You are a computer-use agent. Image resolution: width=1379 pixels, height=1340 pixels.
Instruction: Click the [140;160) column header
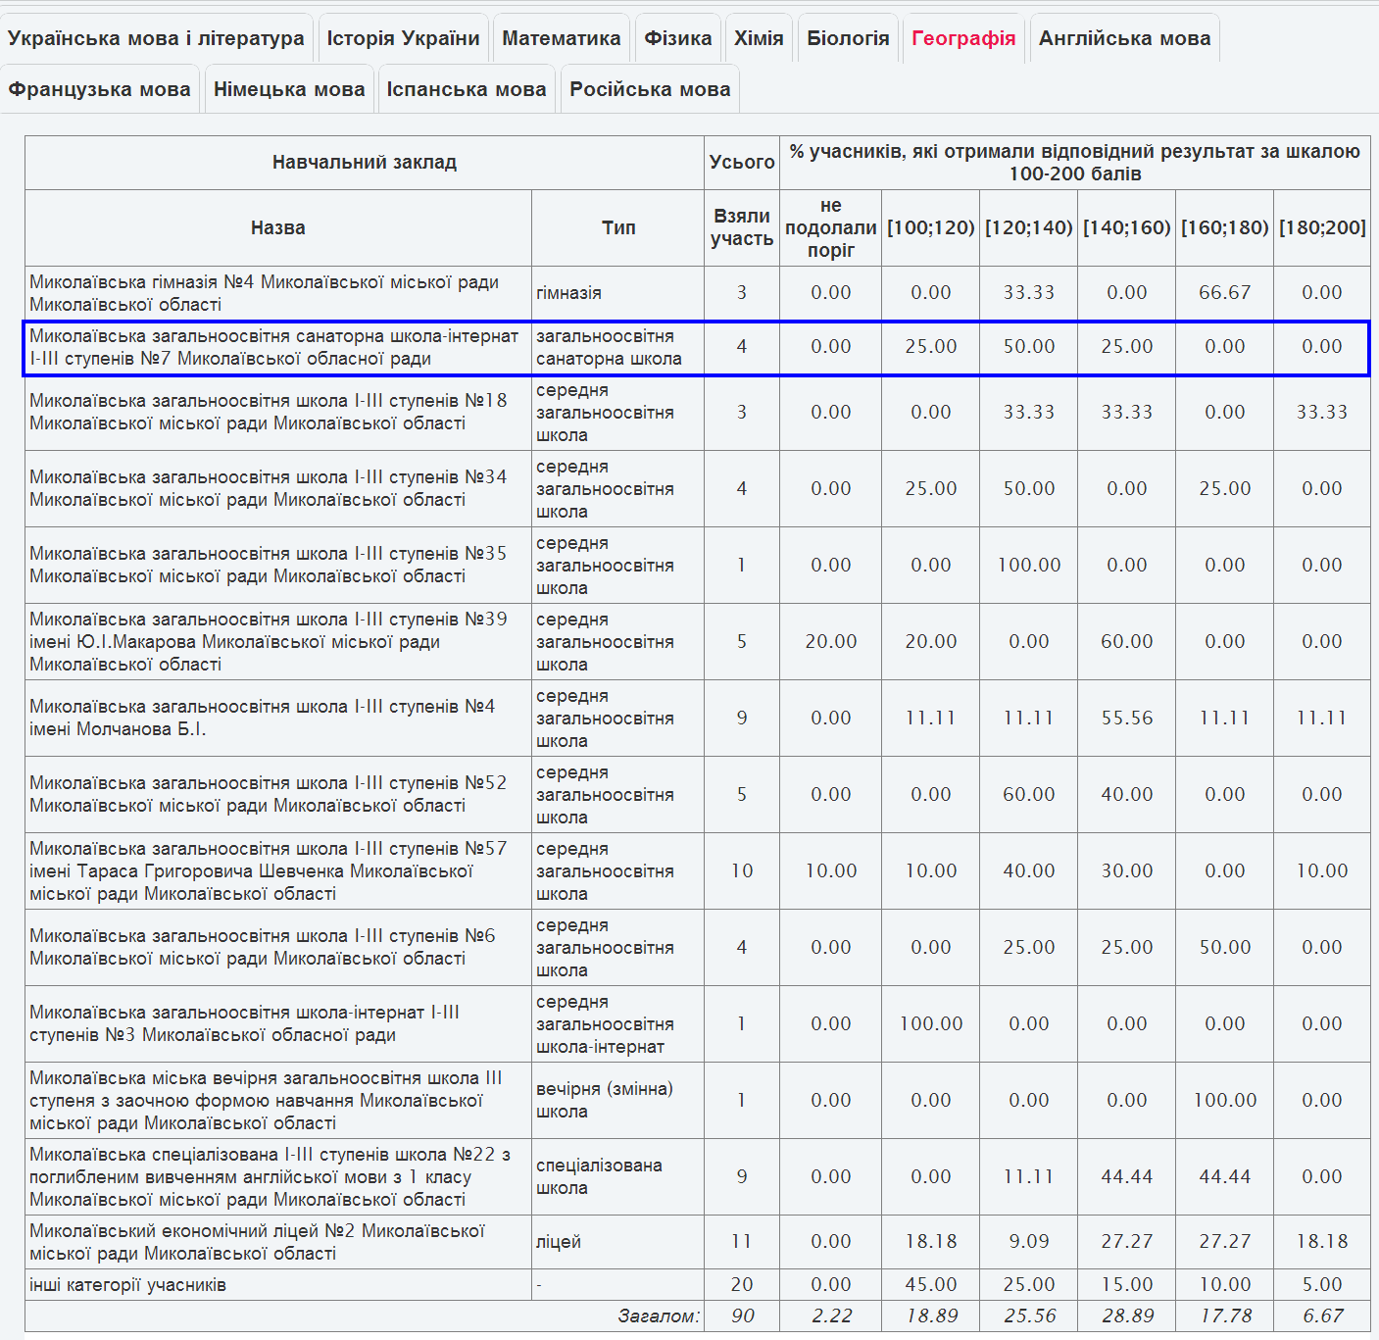pos(1127,227)
